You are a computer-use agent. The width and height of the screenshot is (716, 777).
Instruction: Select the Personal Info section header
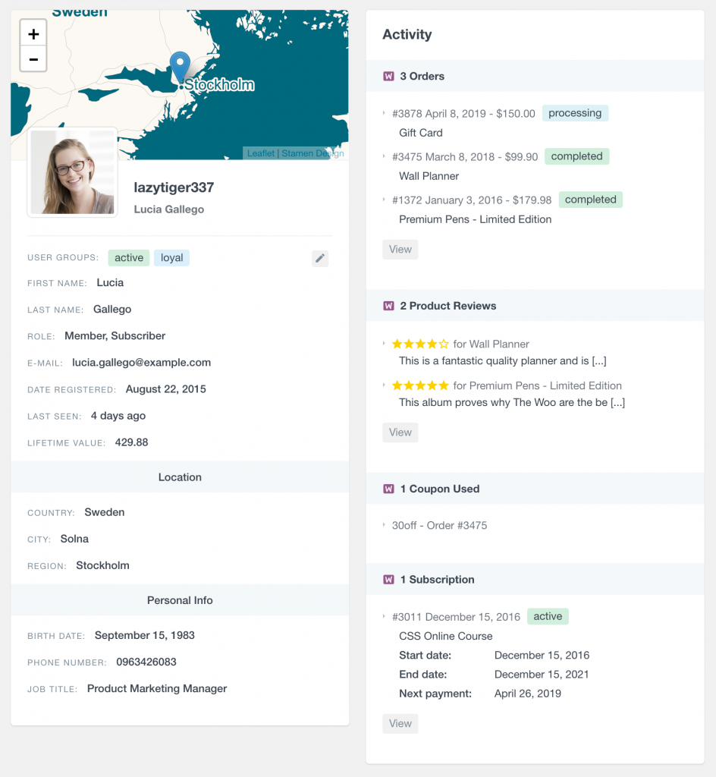[180, 599]
